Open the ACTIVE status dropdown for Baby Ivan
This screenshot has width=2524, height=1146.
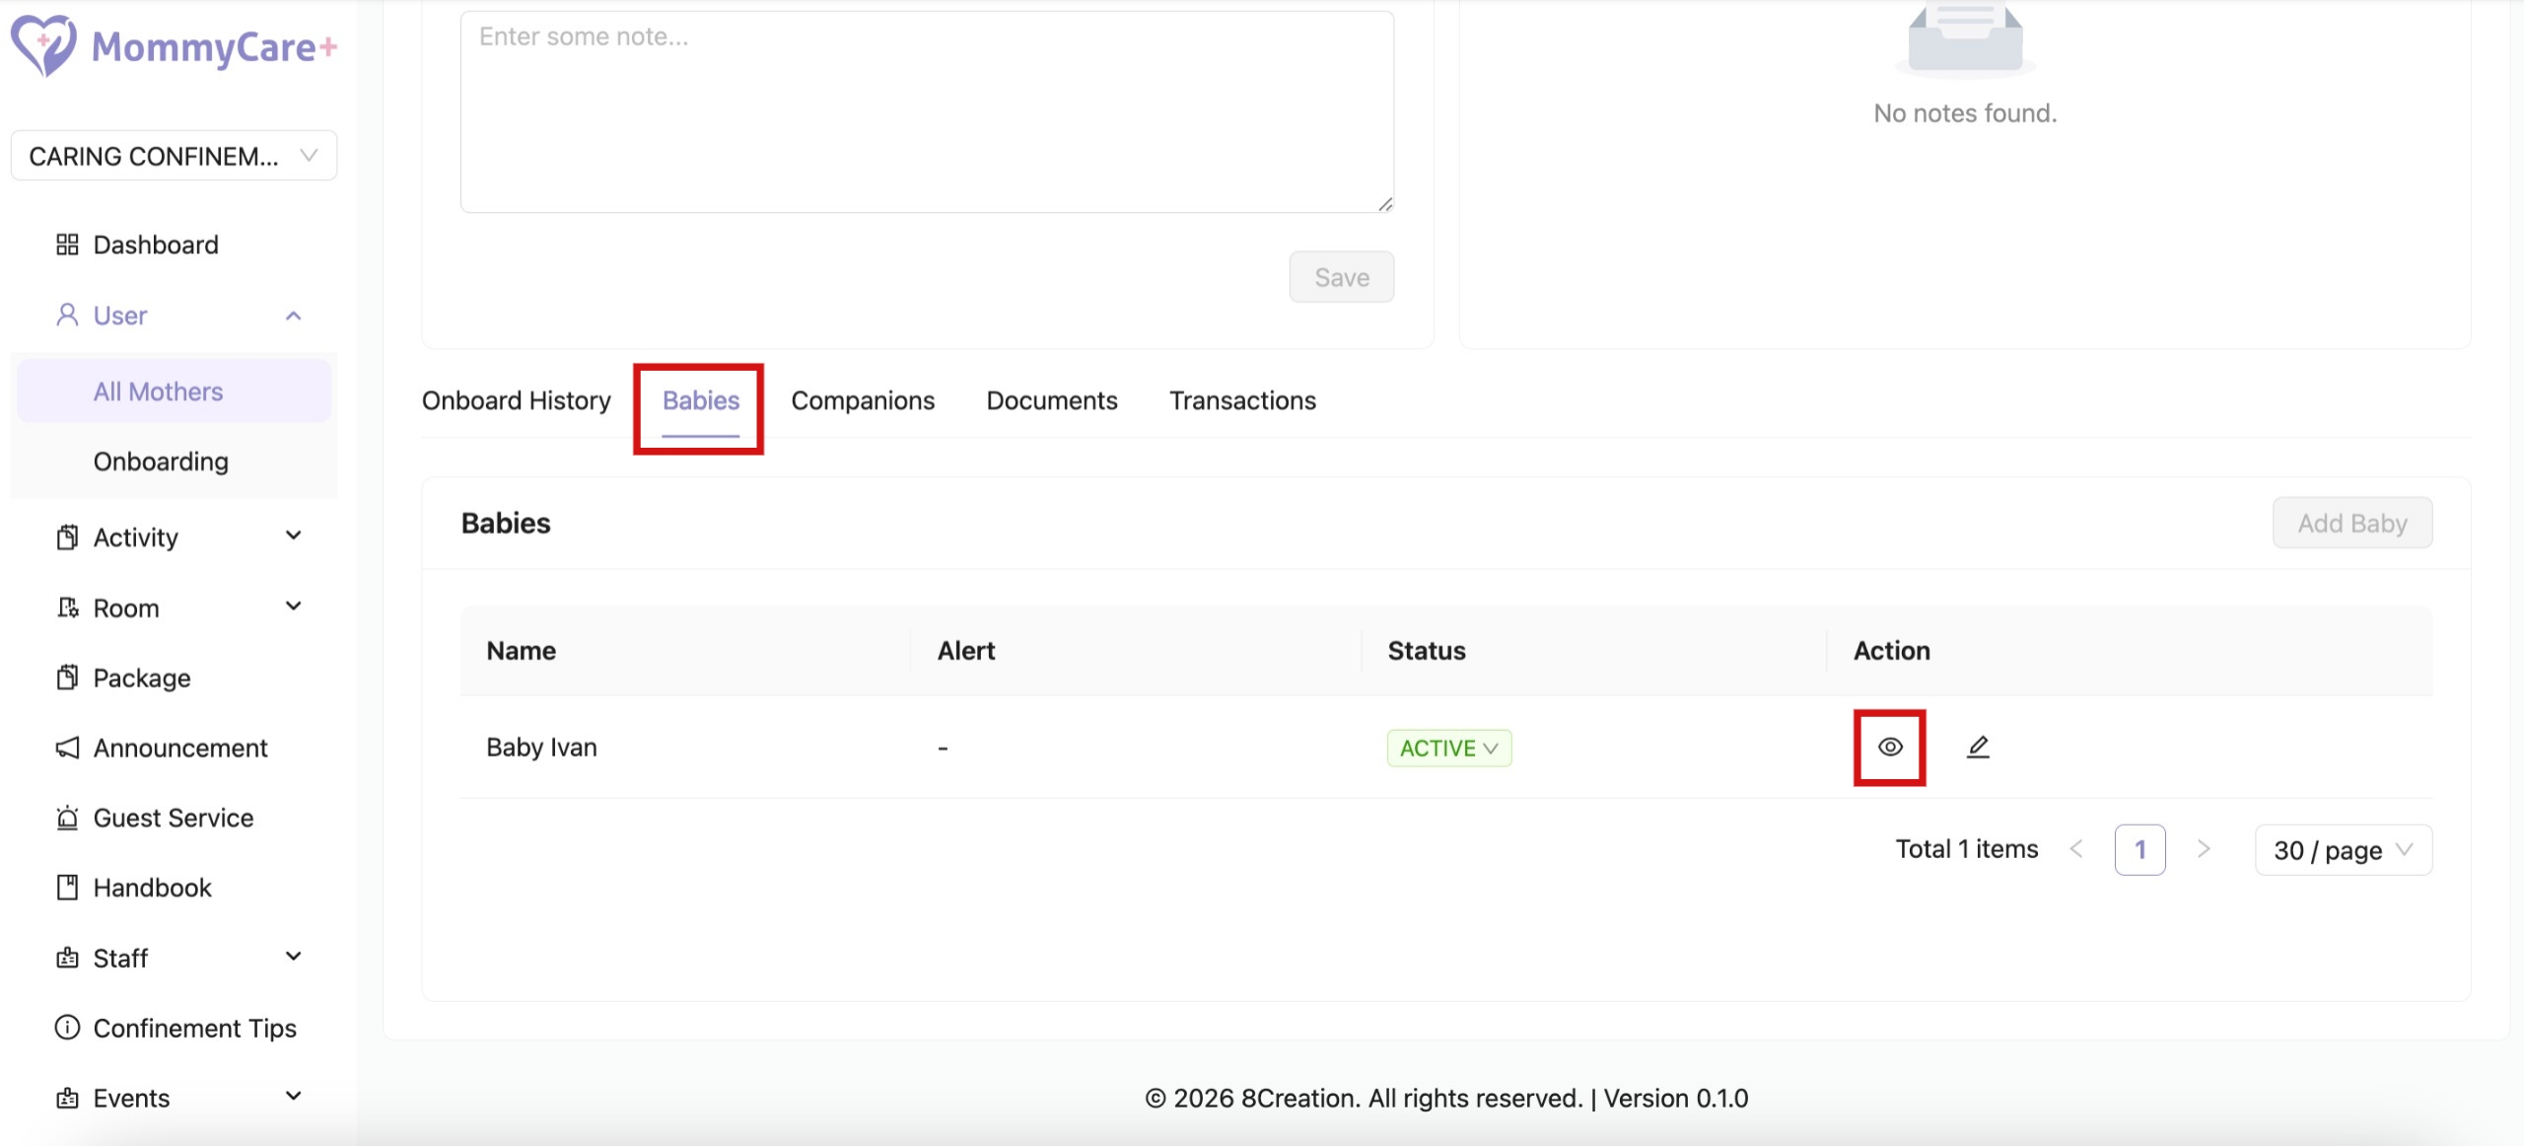pyautogui.click(x=1448, y=748)
